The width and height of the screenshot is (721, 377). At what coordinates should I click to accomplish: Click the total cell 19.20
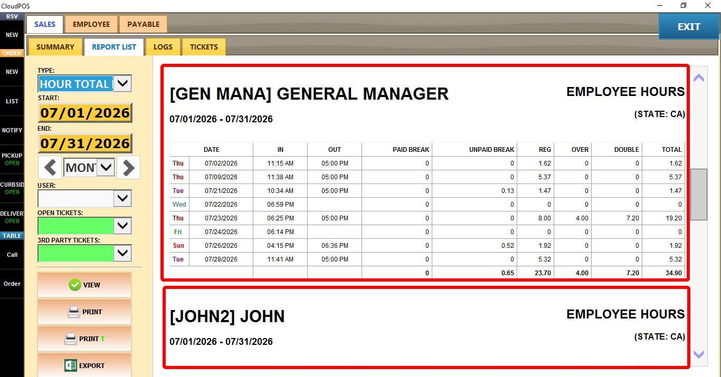click(x=663, y=218)
